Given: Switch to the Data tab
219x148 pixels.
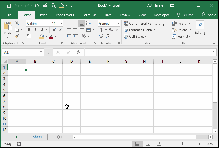Looking at the screenshot, I should coord(108,15).
